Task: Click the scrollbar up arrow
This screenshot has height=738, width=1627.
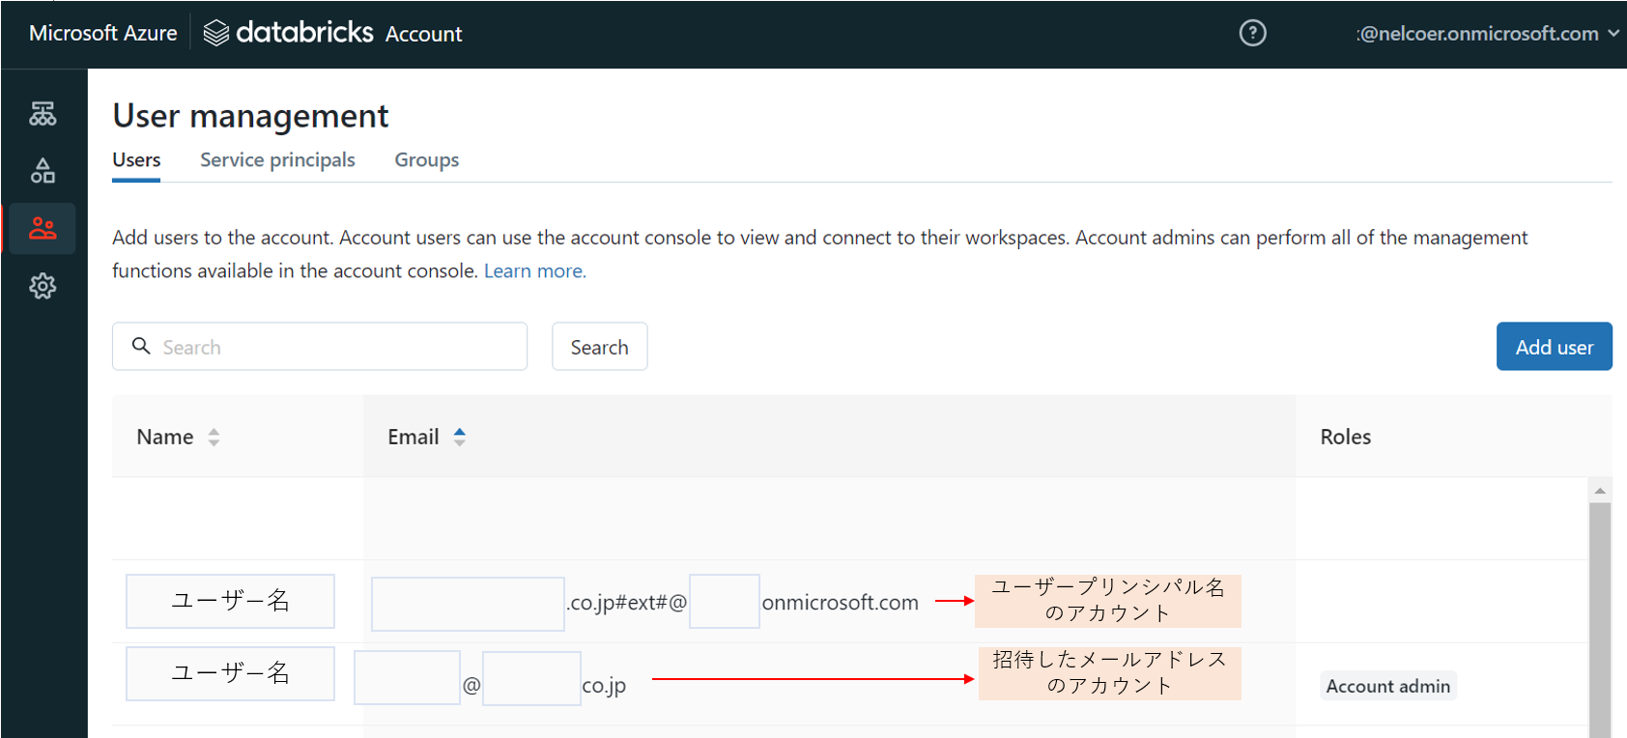Action: pyautogui.click(x=1600, y=491)
